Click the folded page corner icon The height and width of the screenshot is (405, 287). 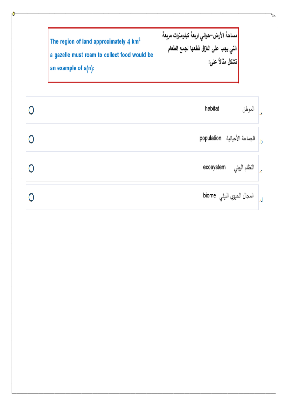(273, 15)
